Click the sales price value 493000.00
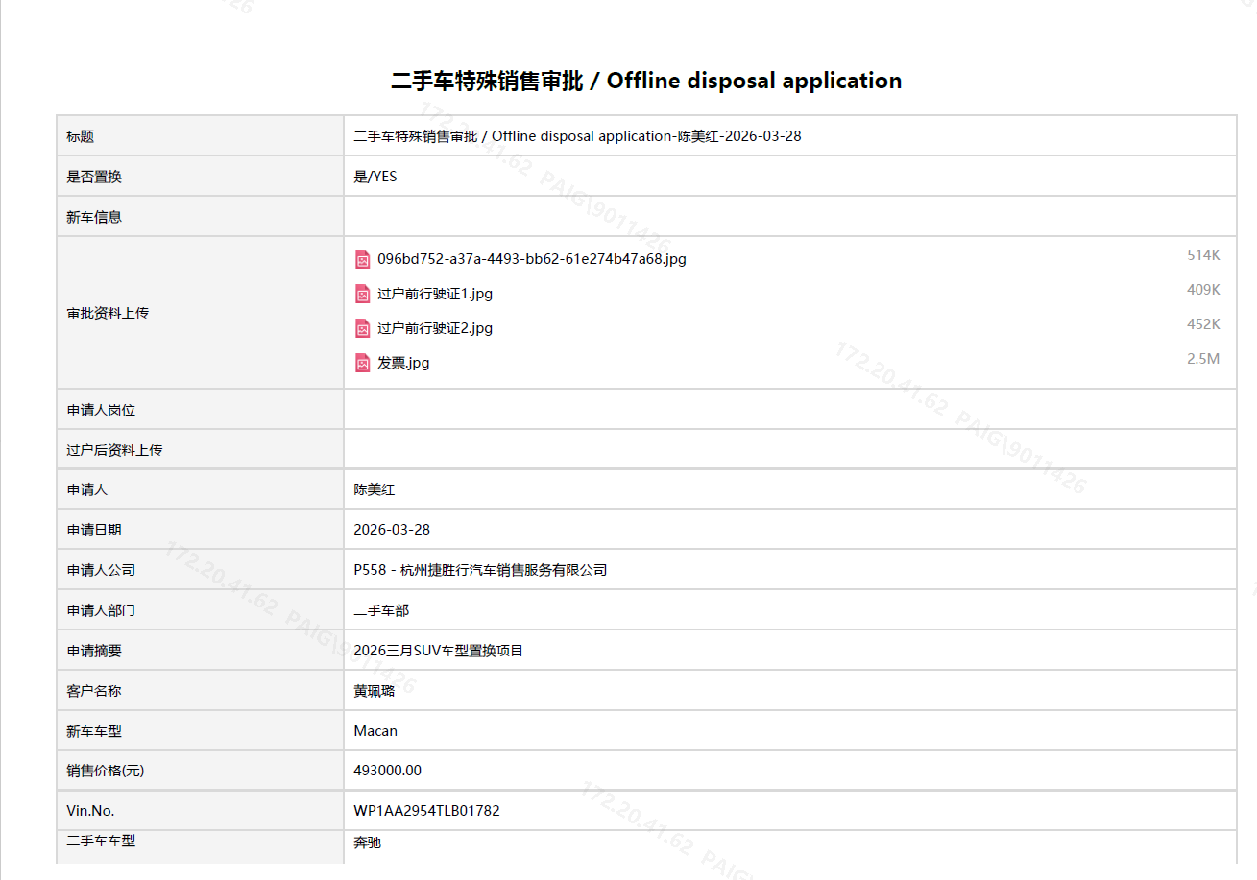This screenshot has width=1257, height=880. coord(387,771)
